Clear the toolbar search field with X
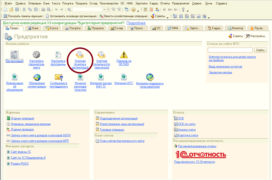272x180 pixels. pyautogui.click(x=108, y=10)
